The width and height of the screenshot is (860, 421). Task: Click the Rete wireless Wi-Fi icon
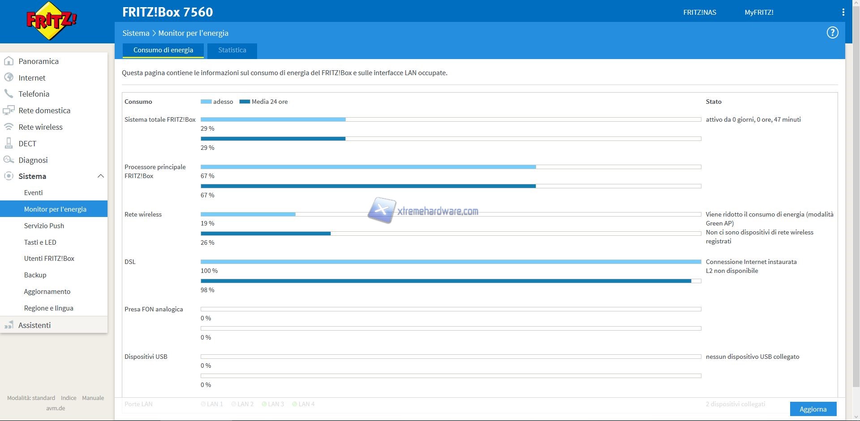click(9, 127)
